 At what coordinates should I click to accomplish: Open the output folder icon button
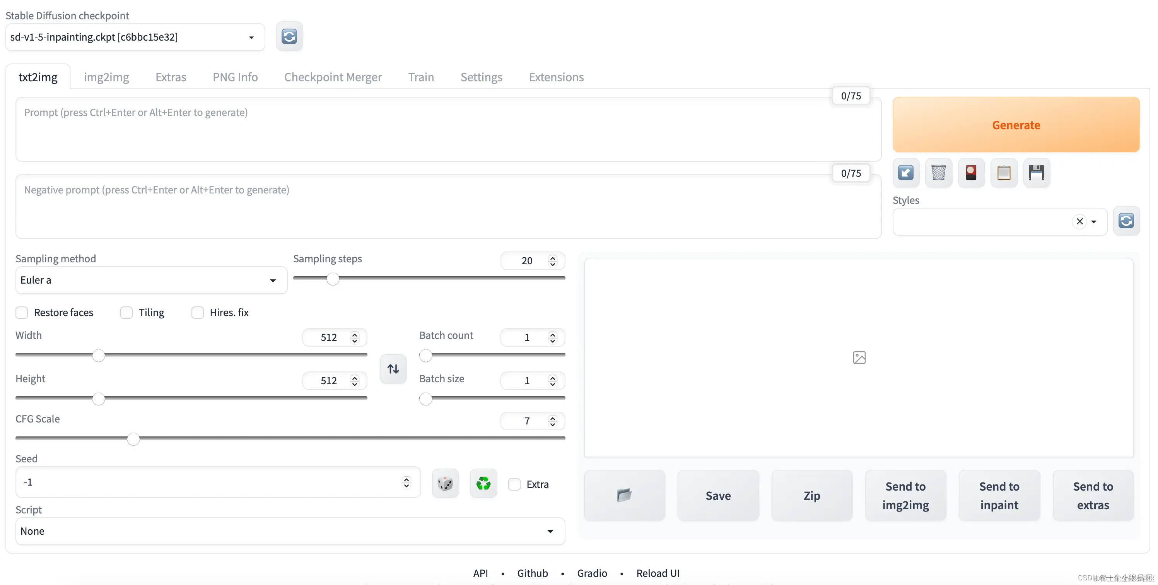coord(624,495)
